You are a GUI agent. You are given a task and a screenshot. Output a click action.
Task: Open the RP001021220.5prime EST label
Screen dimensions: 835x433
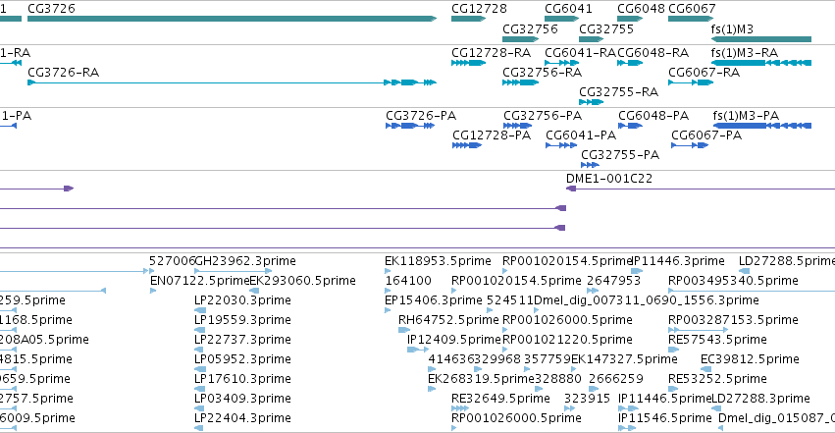[x=568, y=340]
